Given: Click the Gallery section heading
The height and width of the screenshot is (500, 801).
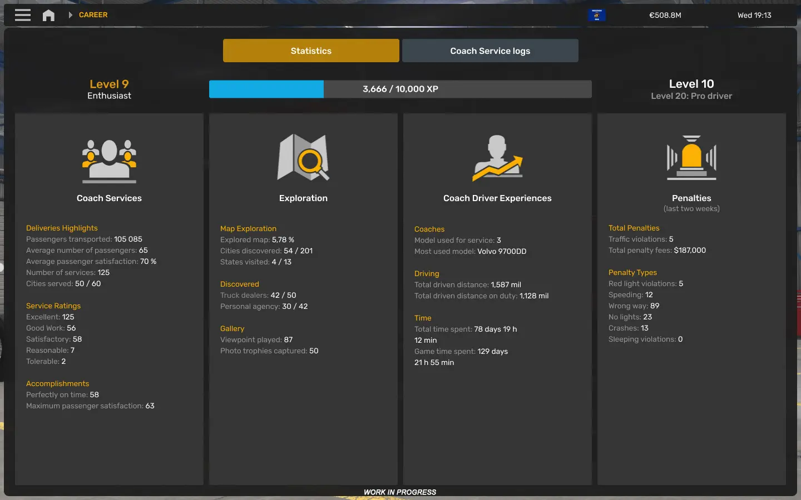Looking at the screenshot, I should click(232, 328).
